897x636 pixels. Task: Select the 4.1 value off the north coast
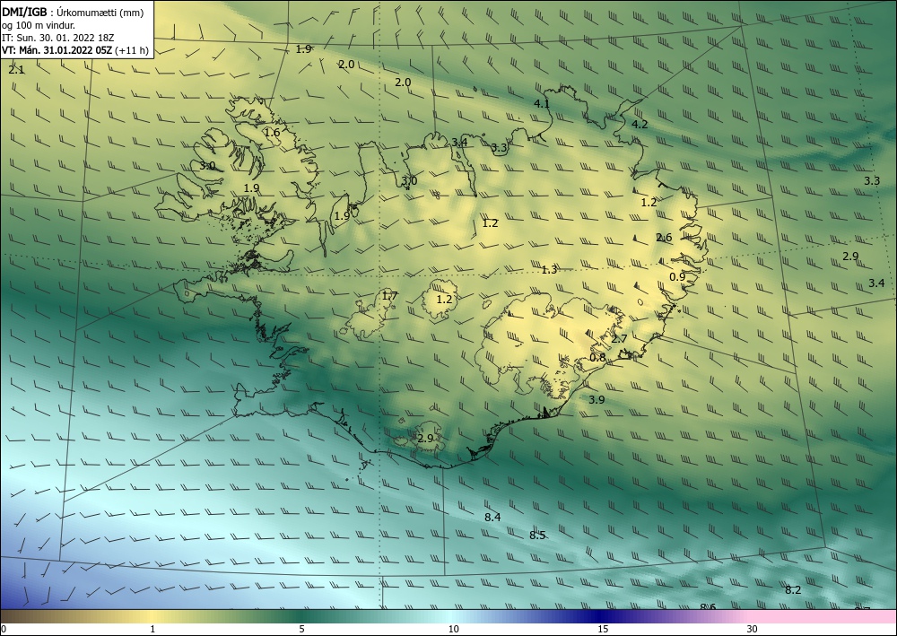tap(542, 104)
